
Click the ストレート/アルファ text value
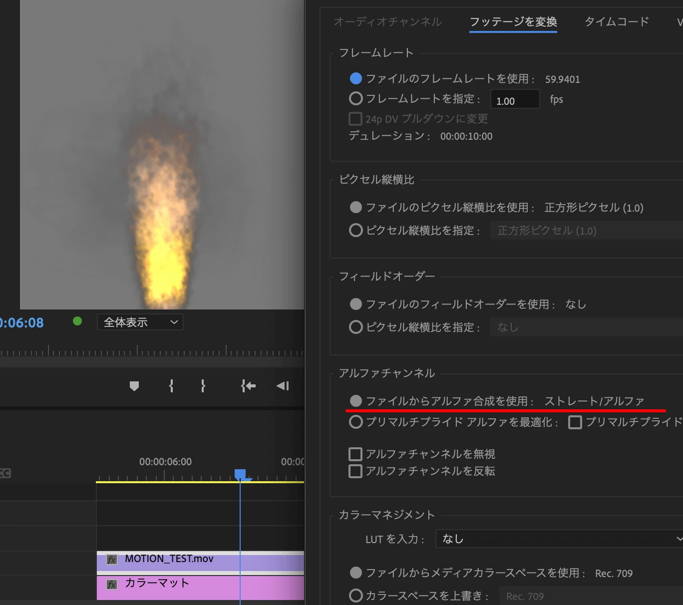(x=594, y=401)
